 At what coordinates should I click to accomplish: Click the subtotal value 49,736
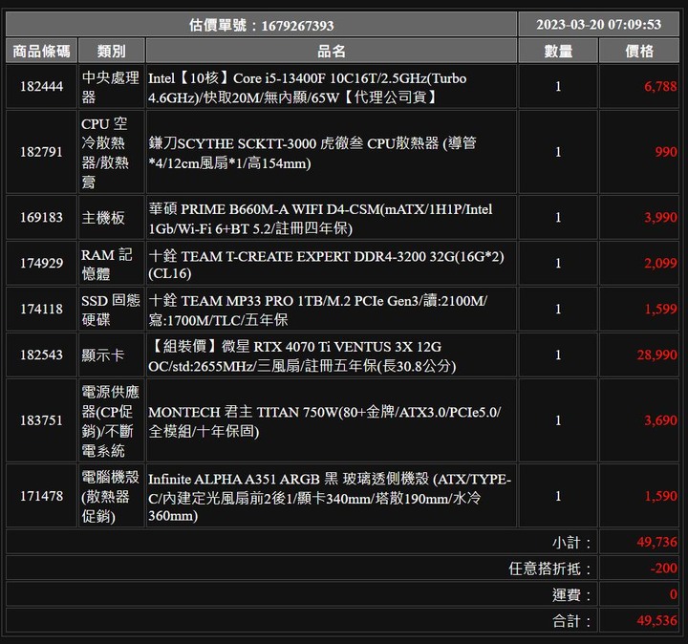pos(656,542)
